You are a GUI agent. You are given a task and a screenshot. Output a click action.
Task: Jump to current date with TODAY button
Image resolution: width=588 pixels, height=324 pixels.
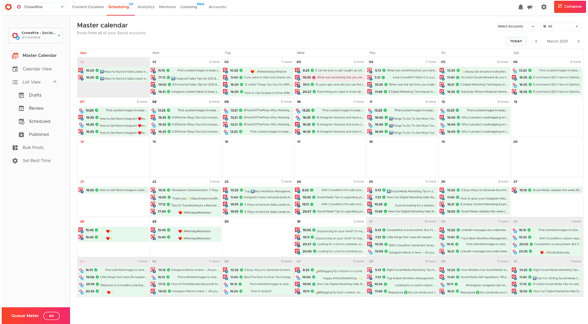[x=516, y=41]
